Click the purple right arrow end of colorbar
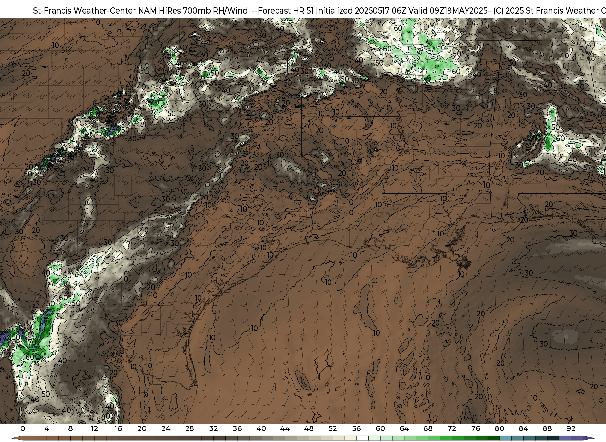This screenshot has height=442, width=606. 589,438
